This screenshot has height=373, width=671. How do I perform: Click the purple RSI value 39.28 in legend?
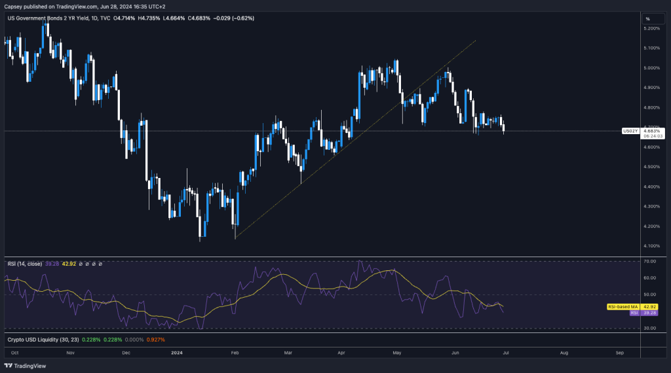coord(52,264)
